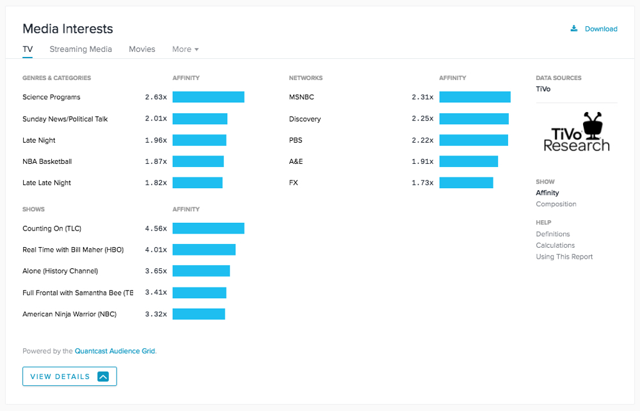Click the 3.65x affinity value

point(156,271)
